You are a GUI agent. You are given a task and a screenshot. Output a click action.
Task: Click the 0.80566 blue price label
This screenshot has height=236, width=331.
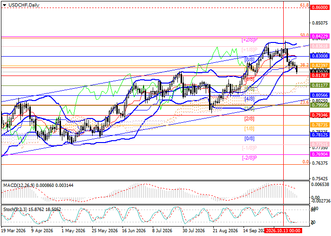click(x=320, y=95)
